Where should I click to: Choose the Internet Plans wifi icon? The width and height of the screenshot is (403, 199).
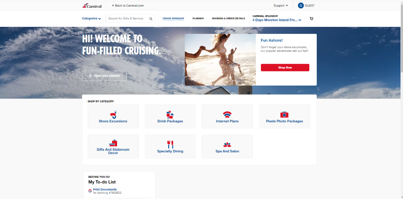[227, 115]
